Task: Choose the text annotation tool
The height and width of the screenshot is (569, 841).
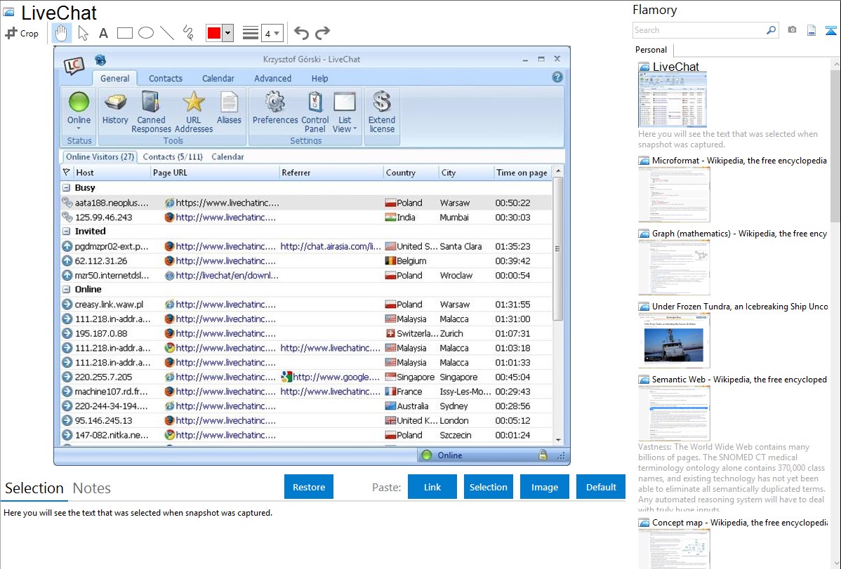Action: click(103, 33)
